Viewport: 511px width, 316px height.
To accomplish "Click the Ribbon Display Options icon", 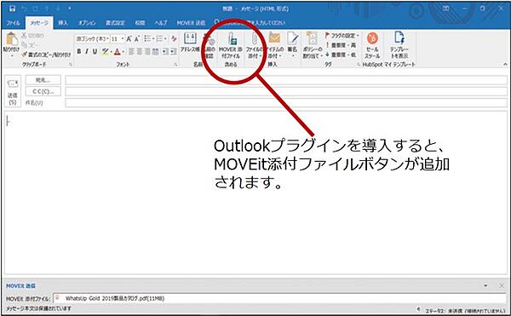I will (445, 9).
